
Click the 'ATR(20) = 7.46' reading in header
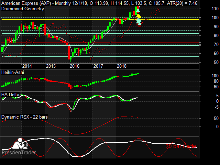[x=182, y=3]
